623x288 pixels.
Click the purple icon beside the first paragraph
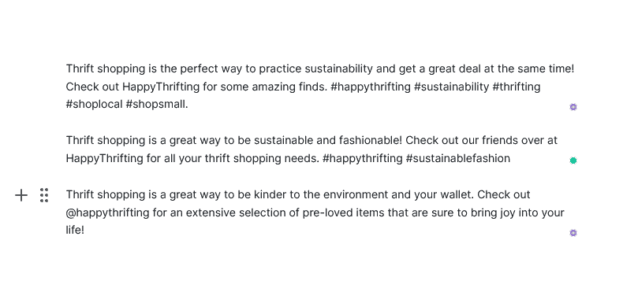[x=573, y=107]
